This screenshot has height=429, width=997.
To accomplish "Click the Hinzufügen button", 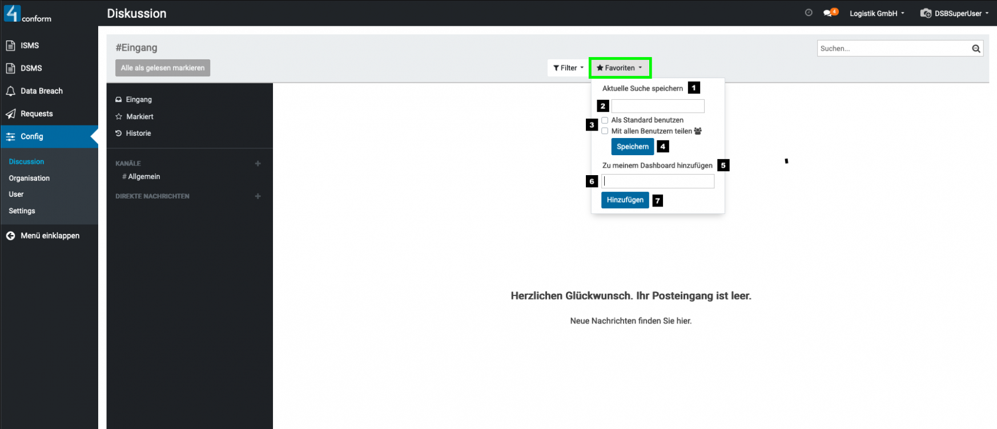I will (625, 200).
